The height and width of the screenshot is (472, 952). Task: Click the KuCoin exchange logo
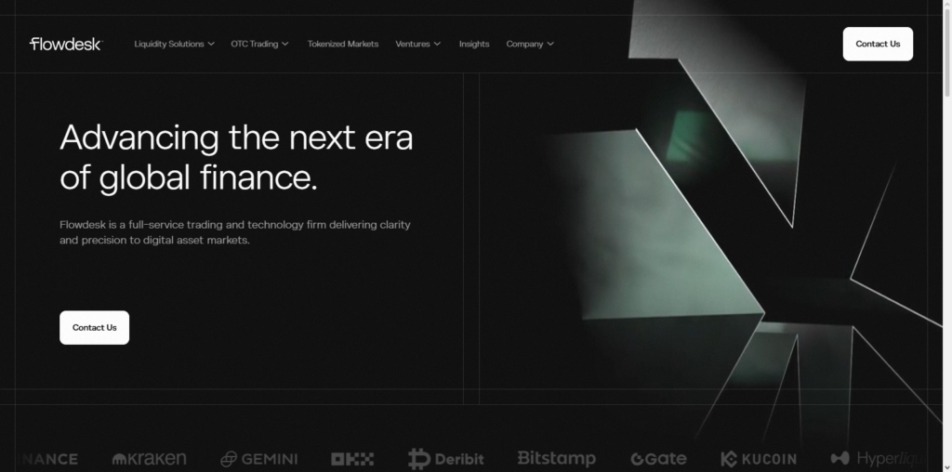(759, 459)
